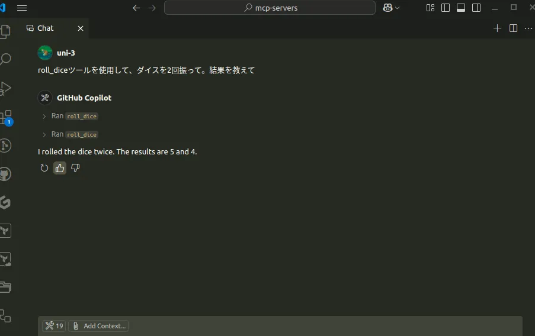535x336 pixels.
Task: Split the editor to the right
Action: 513,28
